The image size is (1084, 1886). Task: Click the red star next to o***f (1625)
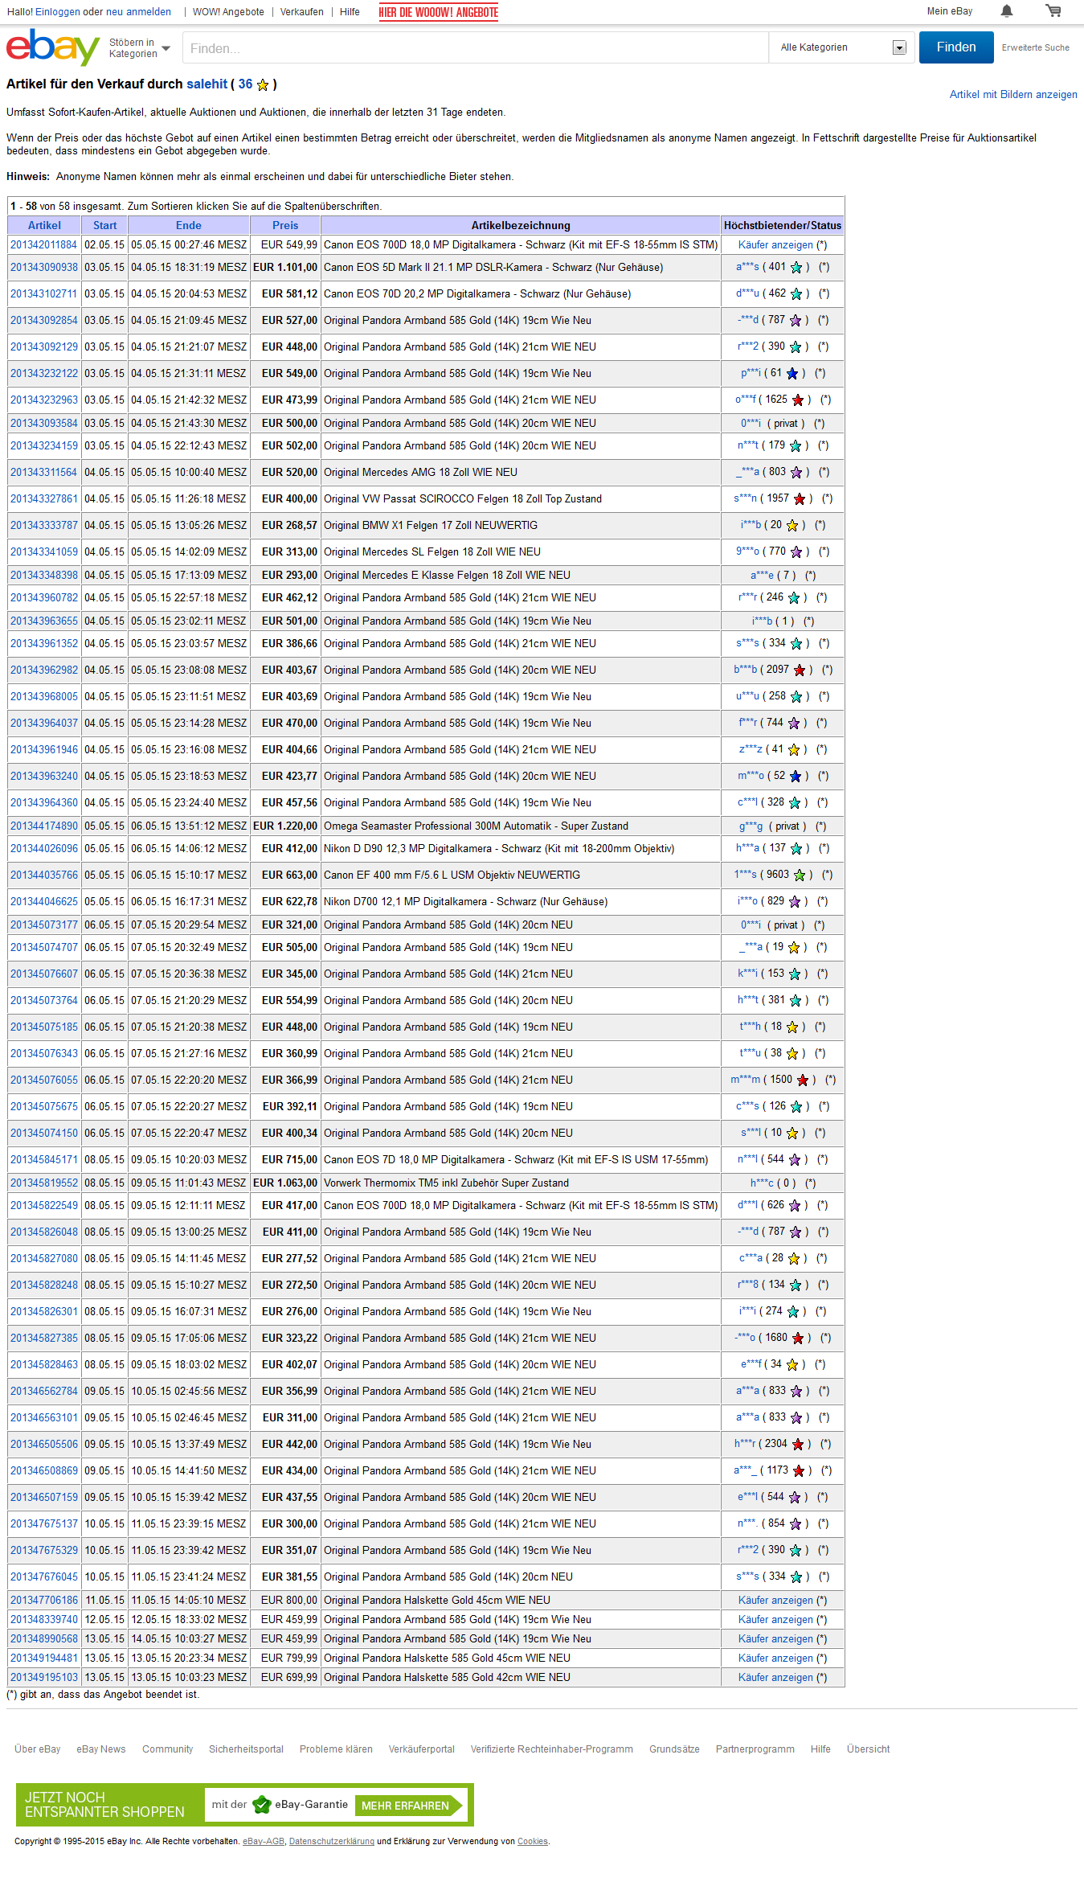798,400
